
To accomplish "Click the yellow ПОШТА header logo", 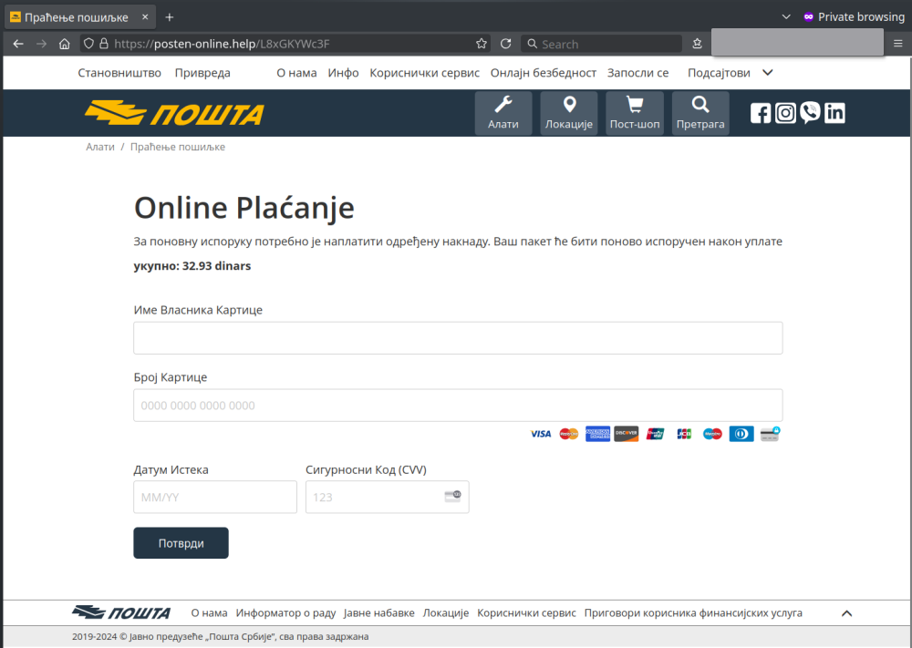I will 174,113.
